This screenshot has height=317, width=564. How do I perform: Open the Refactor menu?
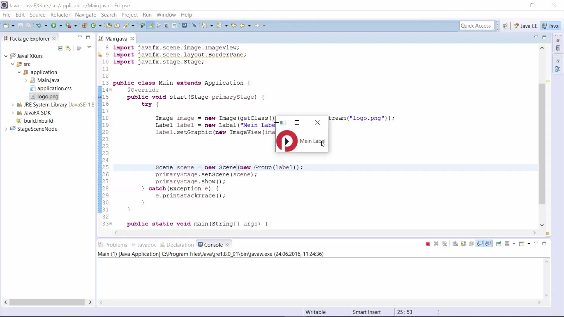[x=60, y=15]
